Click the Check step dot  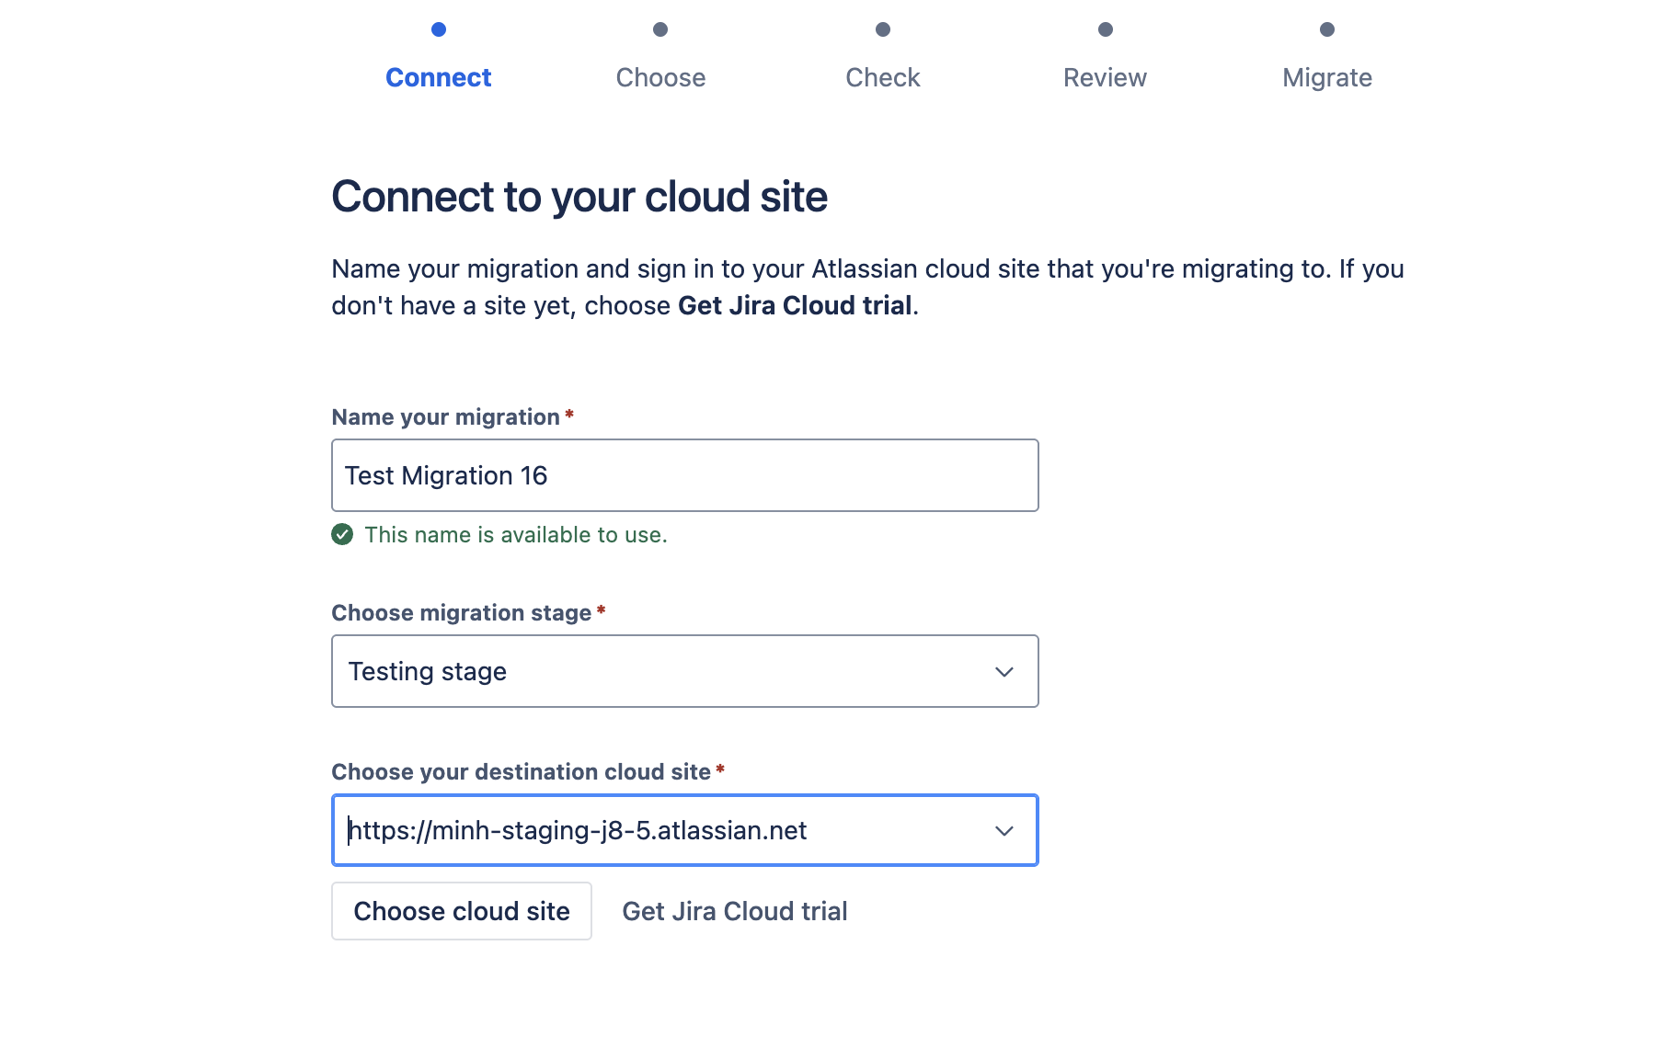(x=883, y=29)
